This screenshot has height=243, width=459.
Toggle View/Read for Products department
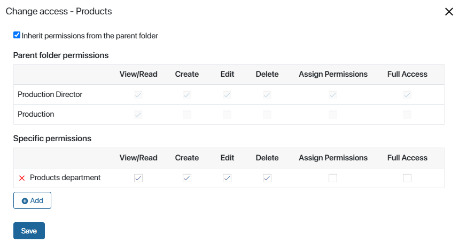[138, 178]
